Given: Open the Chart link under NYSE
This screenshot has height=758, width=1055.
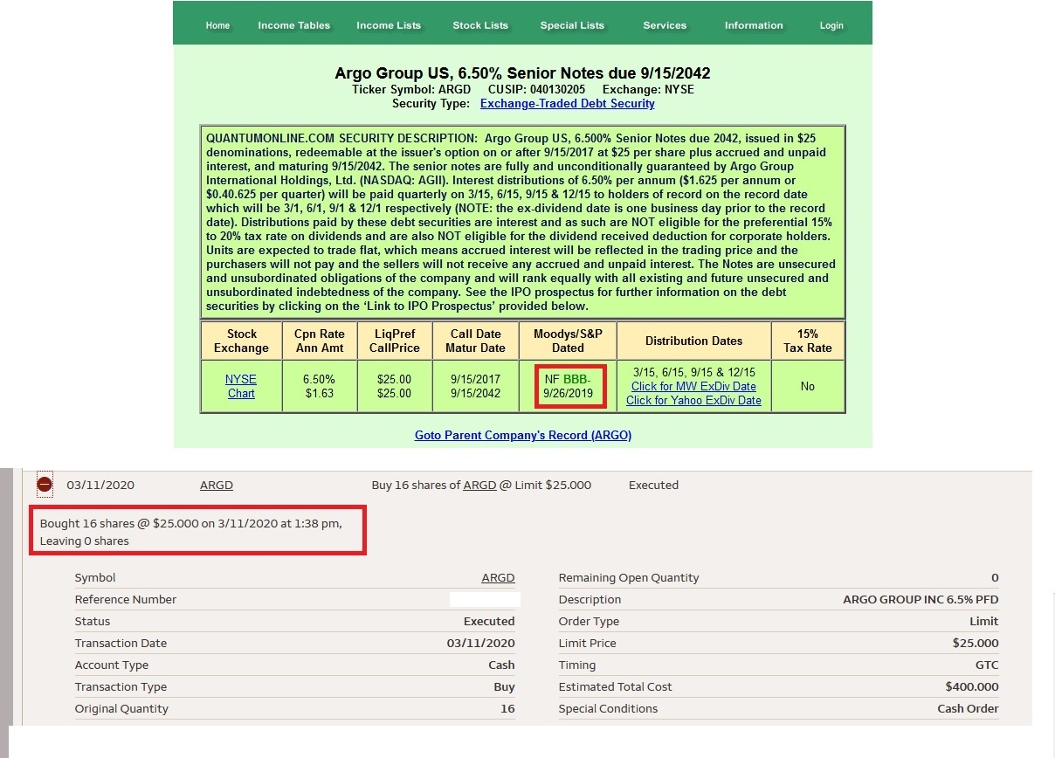Looking at the screenshot, I should pos(241,393).
